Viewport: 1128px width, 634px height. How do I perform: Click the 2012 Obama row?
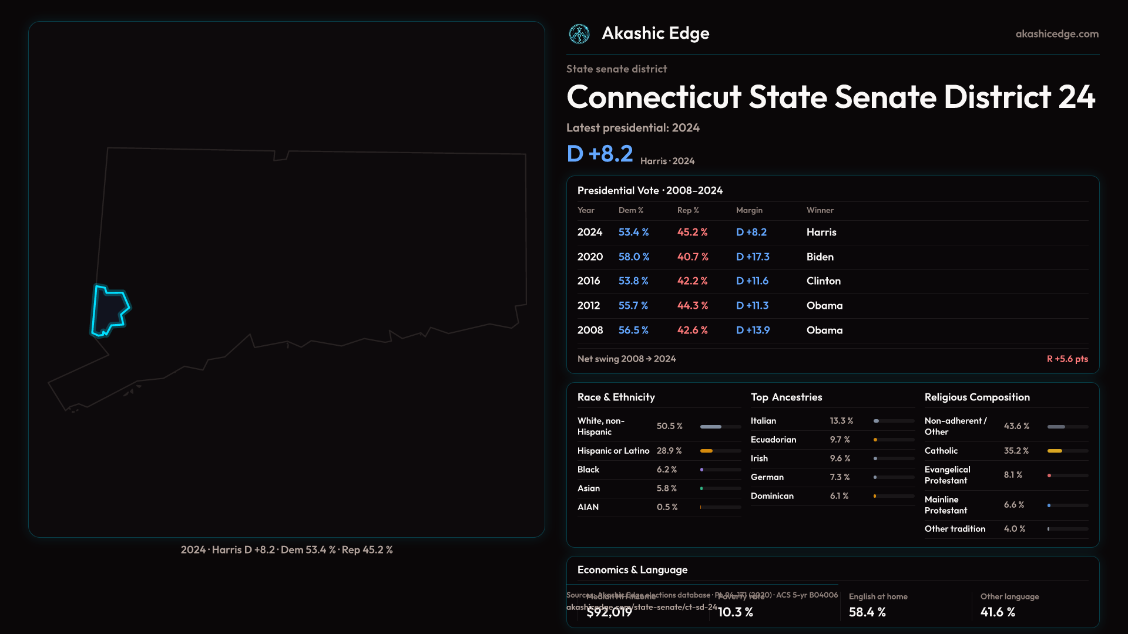pos(824,306)
